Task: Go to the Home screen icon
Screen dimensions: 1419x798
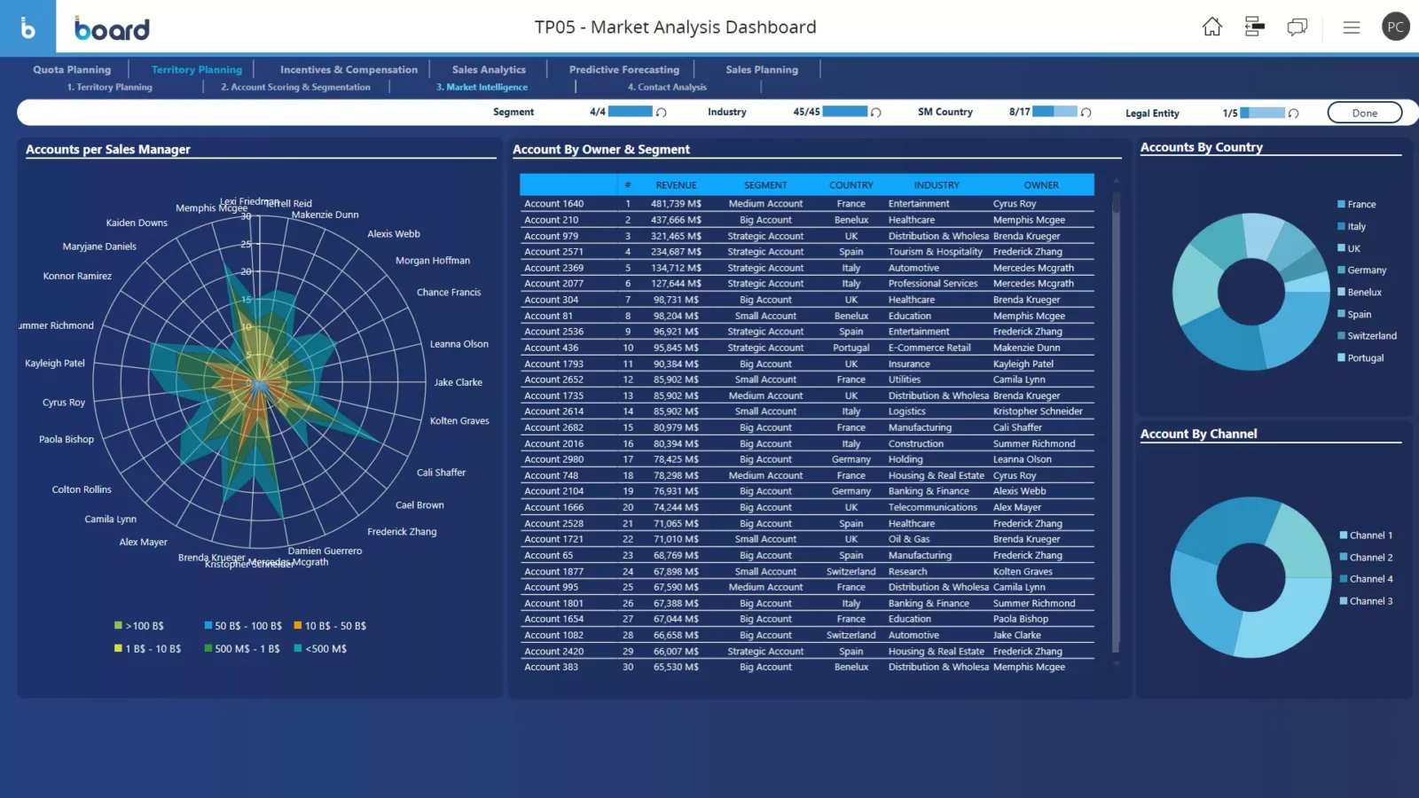Action: pyautogui.click(x=1211, y=27)
